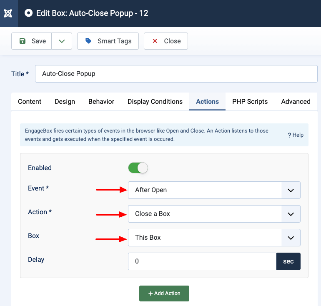This screenshot has height=306, width=321.
Task: Switch to the Design tab
Action: (65, 102)
